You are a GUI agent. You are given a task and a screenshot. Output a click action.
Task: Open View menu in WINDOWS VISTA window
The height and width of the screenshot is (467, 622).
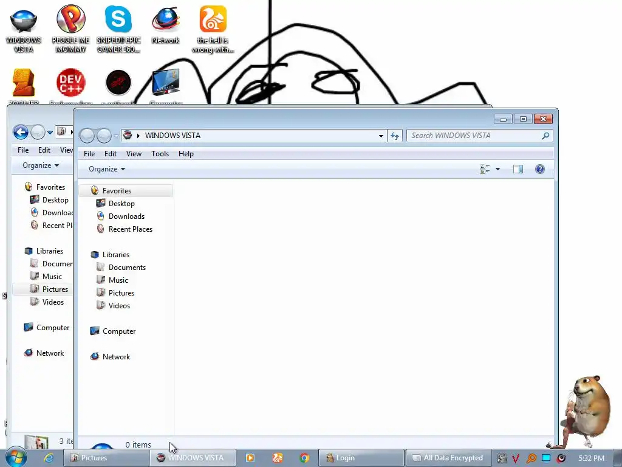tap(134, 154)
